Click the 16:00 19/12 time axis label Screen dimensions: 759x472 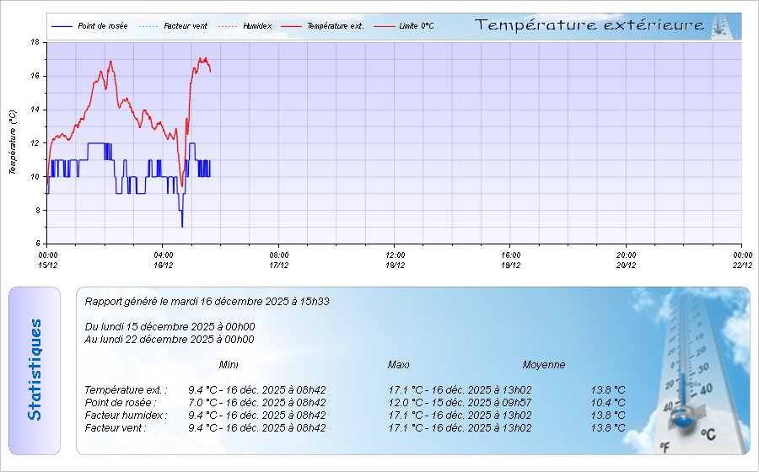510,260
